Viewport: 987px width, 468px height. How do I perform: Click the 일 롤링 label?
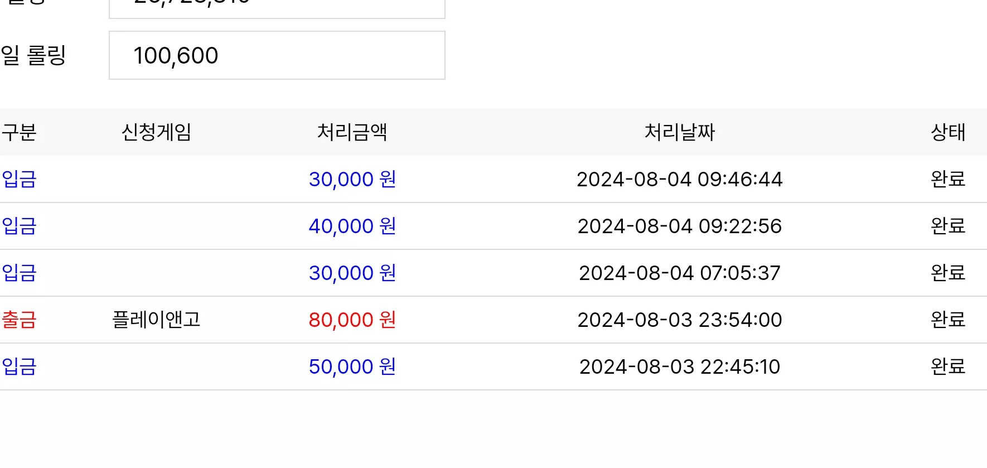pos(33,55)
